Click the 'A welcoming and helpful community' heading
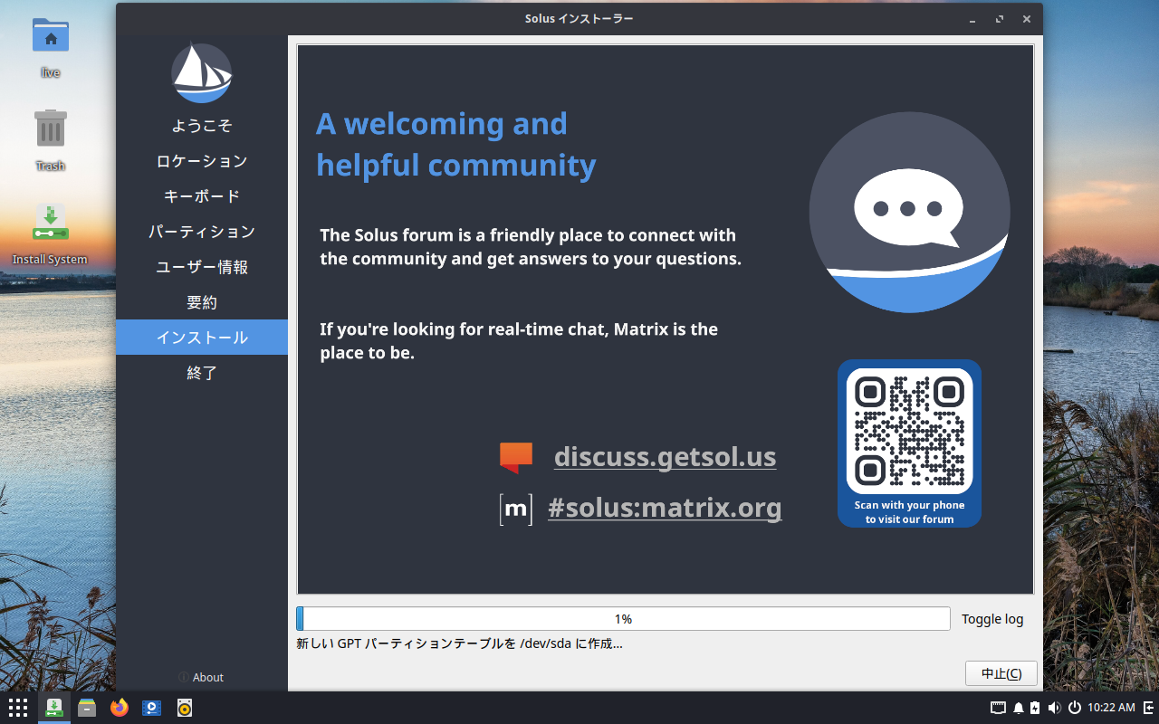Image resolution: width=1159 pixels, height=724 pixels. pyautogui.click(x=455, y=144)
